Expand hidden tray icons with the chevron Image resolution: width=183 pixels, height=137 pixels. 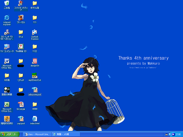(x=170, y=135)
